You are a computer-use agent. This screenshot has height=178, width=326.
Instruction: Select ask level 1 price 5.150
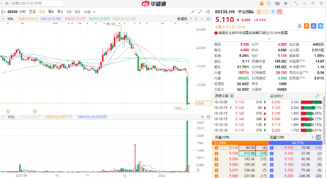coord(289,148)
